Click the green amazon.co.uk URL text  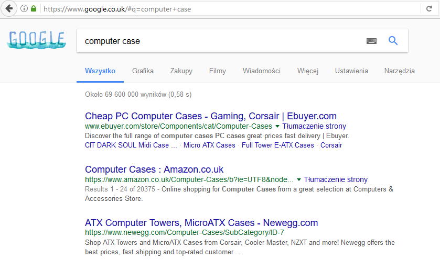[189, 179]
